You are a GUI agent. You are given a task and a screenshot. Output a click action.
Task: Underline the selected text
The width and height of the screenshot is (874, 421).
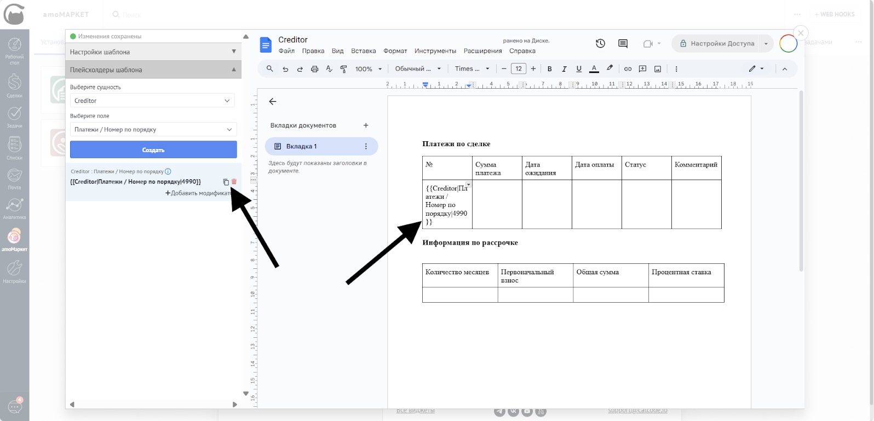[x=579, y=69]
